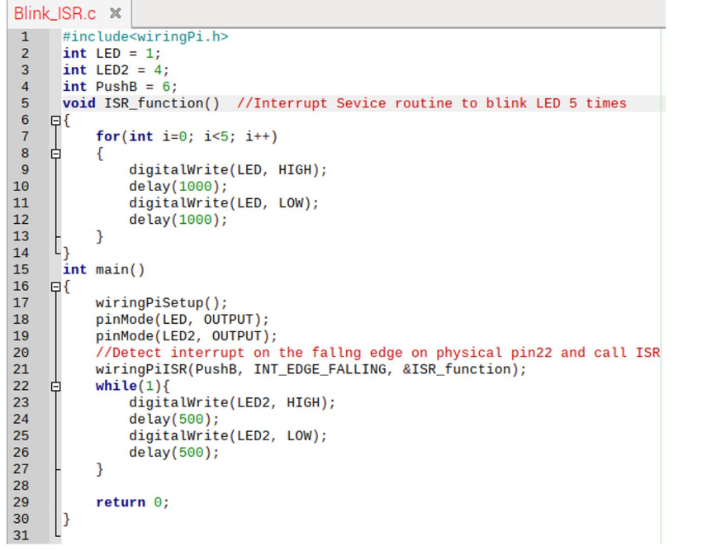Click 'pinMode(LED, OUTPUT);' line
The width and height of the screenshot is (707, 551).
click(x=183, y=319)
